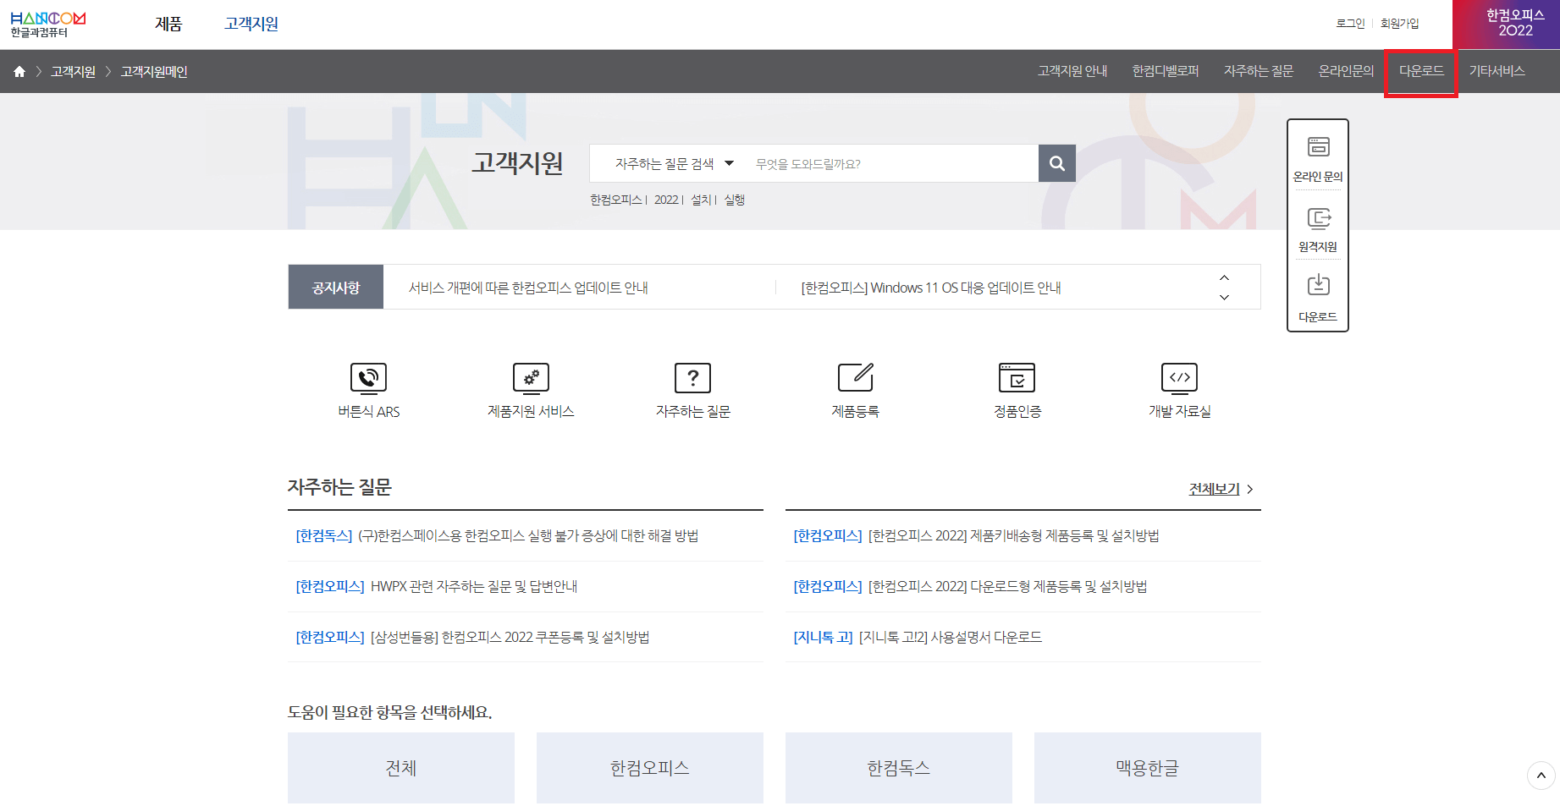
Task: Click the magnifier search icon
Action: pos(1056,163)
